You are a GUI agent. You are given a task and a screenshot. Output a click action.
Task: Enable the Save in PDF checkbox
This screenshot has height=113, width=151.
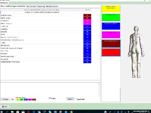pyautogui.click(x=76, y=99)
